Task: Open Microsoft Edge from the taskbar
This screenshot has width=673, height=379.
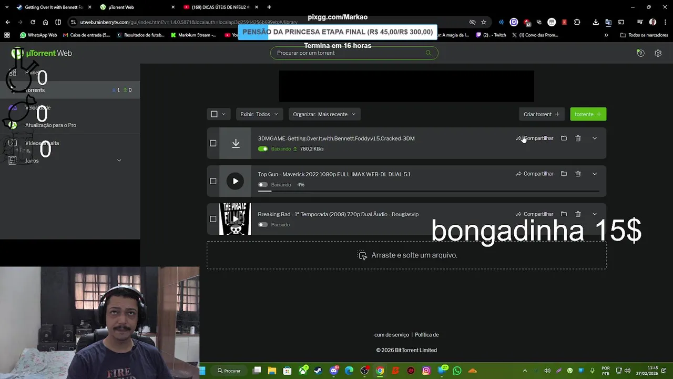Action: click(349, 371)
